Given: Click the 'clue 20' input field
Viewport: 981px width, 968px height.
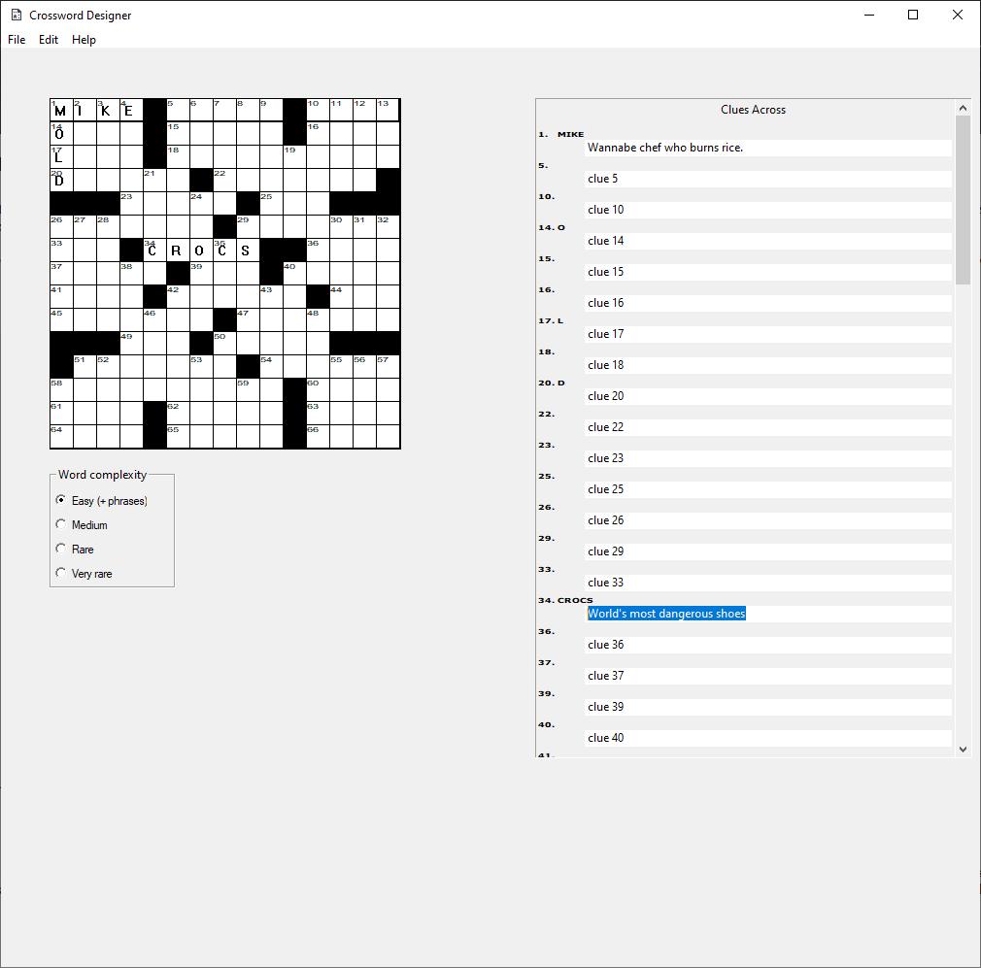Looking at the screenshot, I should click(768, 396).
